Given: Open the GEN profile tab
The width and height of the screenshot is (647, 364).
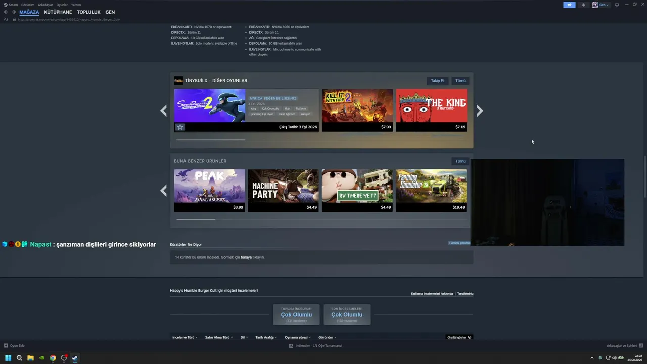Looking at the screenshot, I should point(110,12).
